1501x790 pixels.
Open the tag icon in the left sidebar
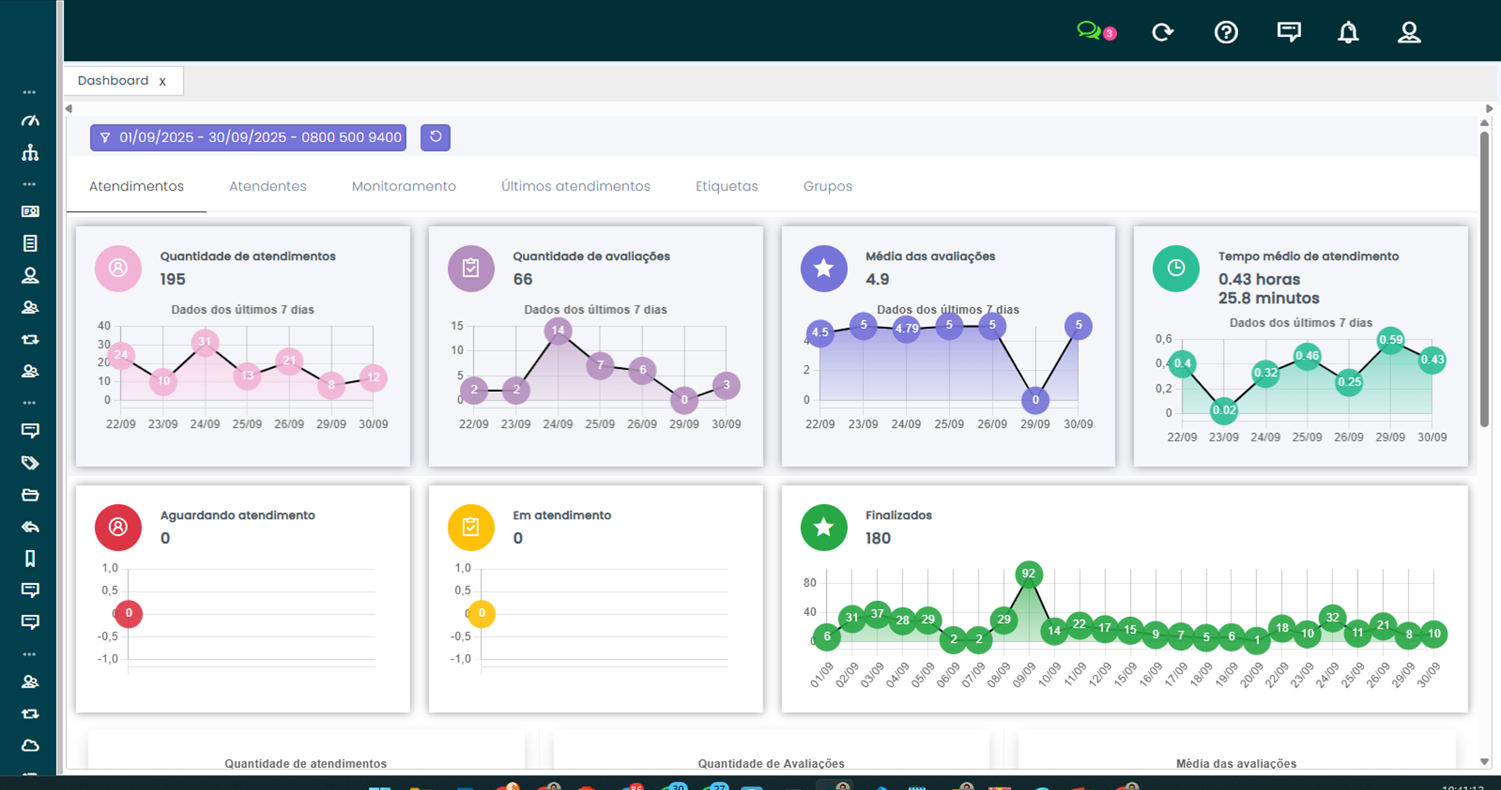pos(30,462)
